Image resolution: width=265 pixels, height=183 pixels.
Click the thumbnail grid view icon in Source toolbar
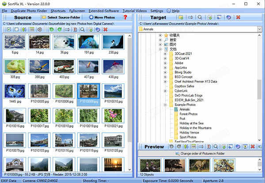(32, 30)
